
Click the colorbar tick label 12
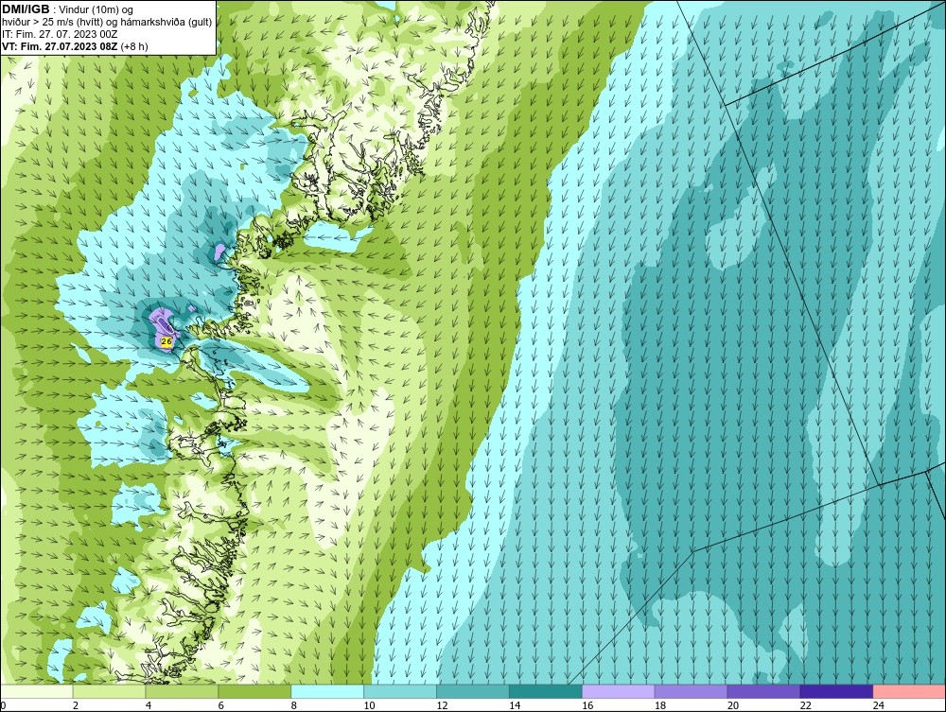(442, 705)
